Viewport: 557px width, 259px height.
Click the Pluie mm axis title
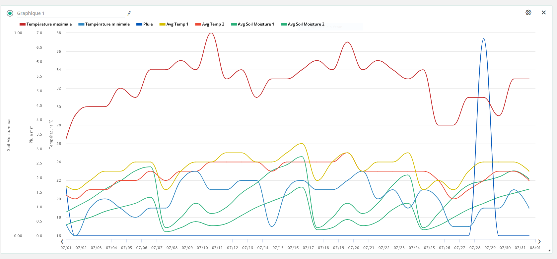pos(31,134)
